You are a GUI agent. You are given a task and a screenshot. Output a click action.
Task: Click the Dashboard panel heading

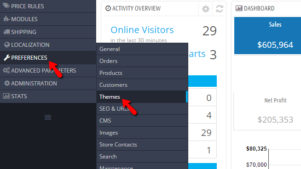tap(259, 8)
